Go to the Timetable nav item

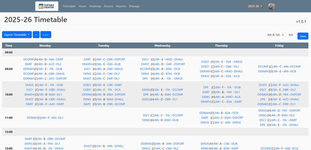coord(69,6)
